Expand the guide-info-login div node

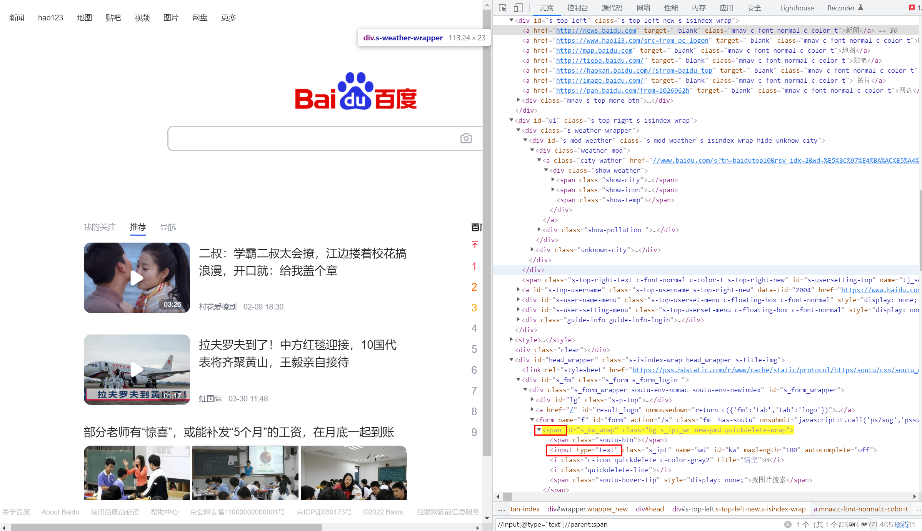[x=518, y=320]
